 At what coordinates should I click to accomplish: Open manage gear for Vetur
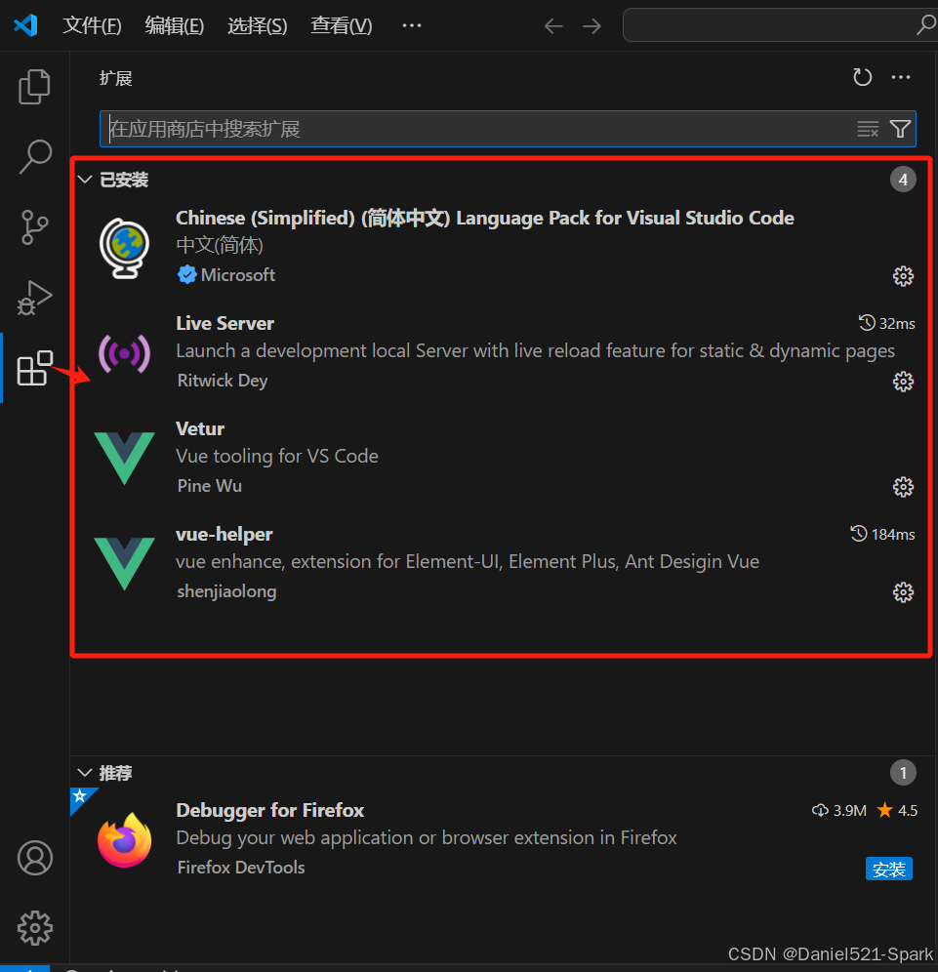pyautogui.click(x=903, y=487)
